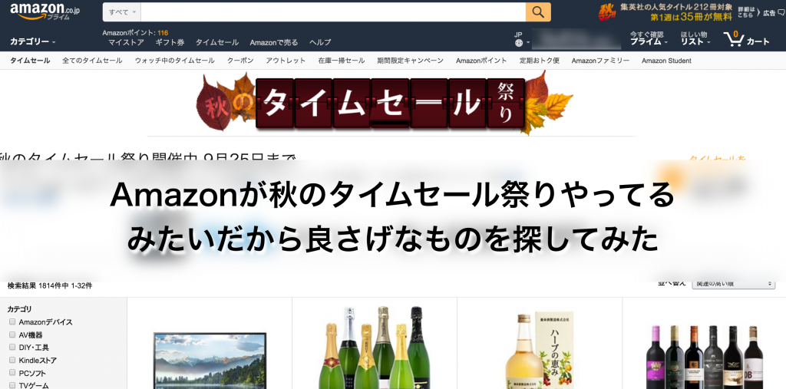786x389 pixels.
Task: Click the Amazon.co.jp Prime logo
Action: 45,11
